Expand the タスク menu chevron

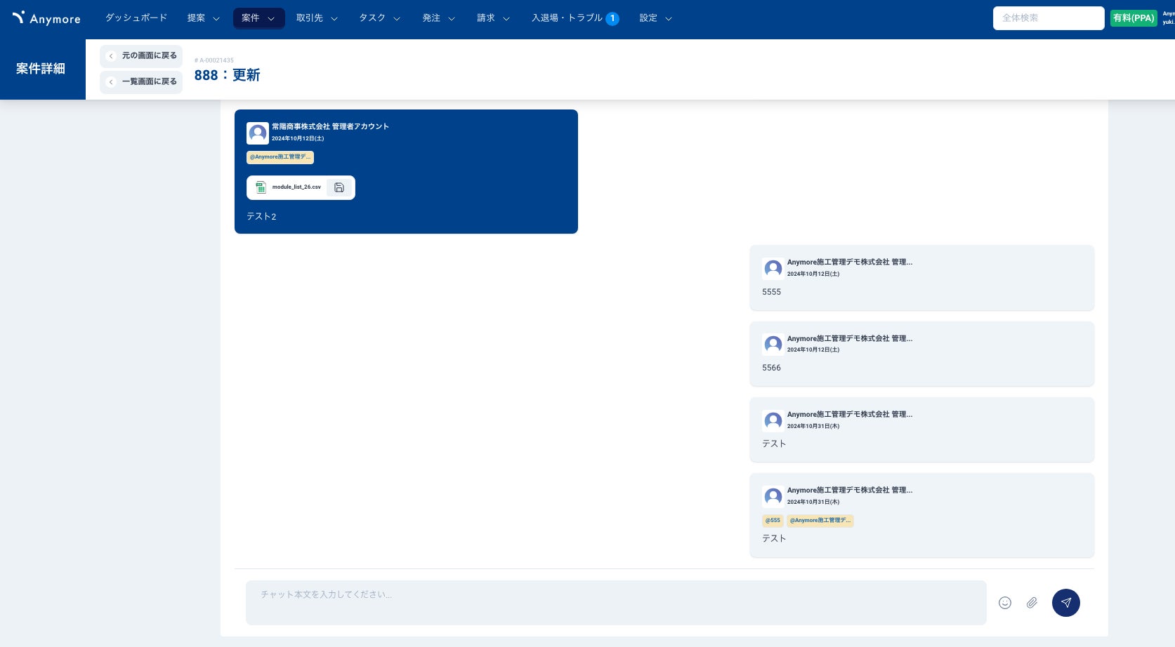[397, 19]
